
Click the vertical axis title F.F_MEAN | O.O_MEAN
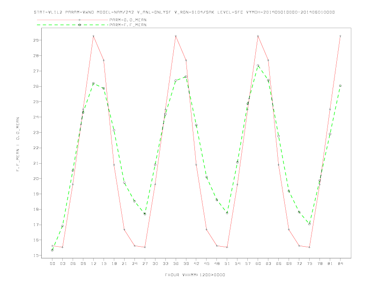pos(18,144)
